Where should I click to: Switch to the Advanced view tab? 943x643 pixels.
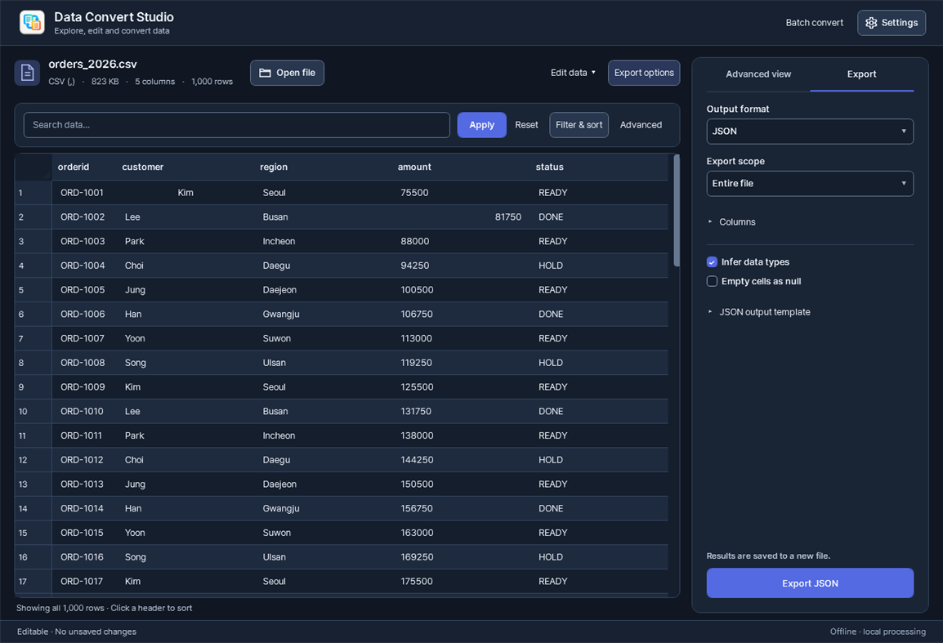point(758,74)
